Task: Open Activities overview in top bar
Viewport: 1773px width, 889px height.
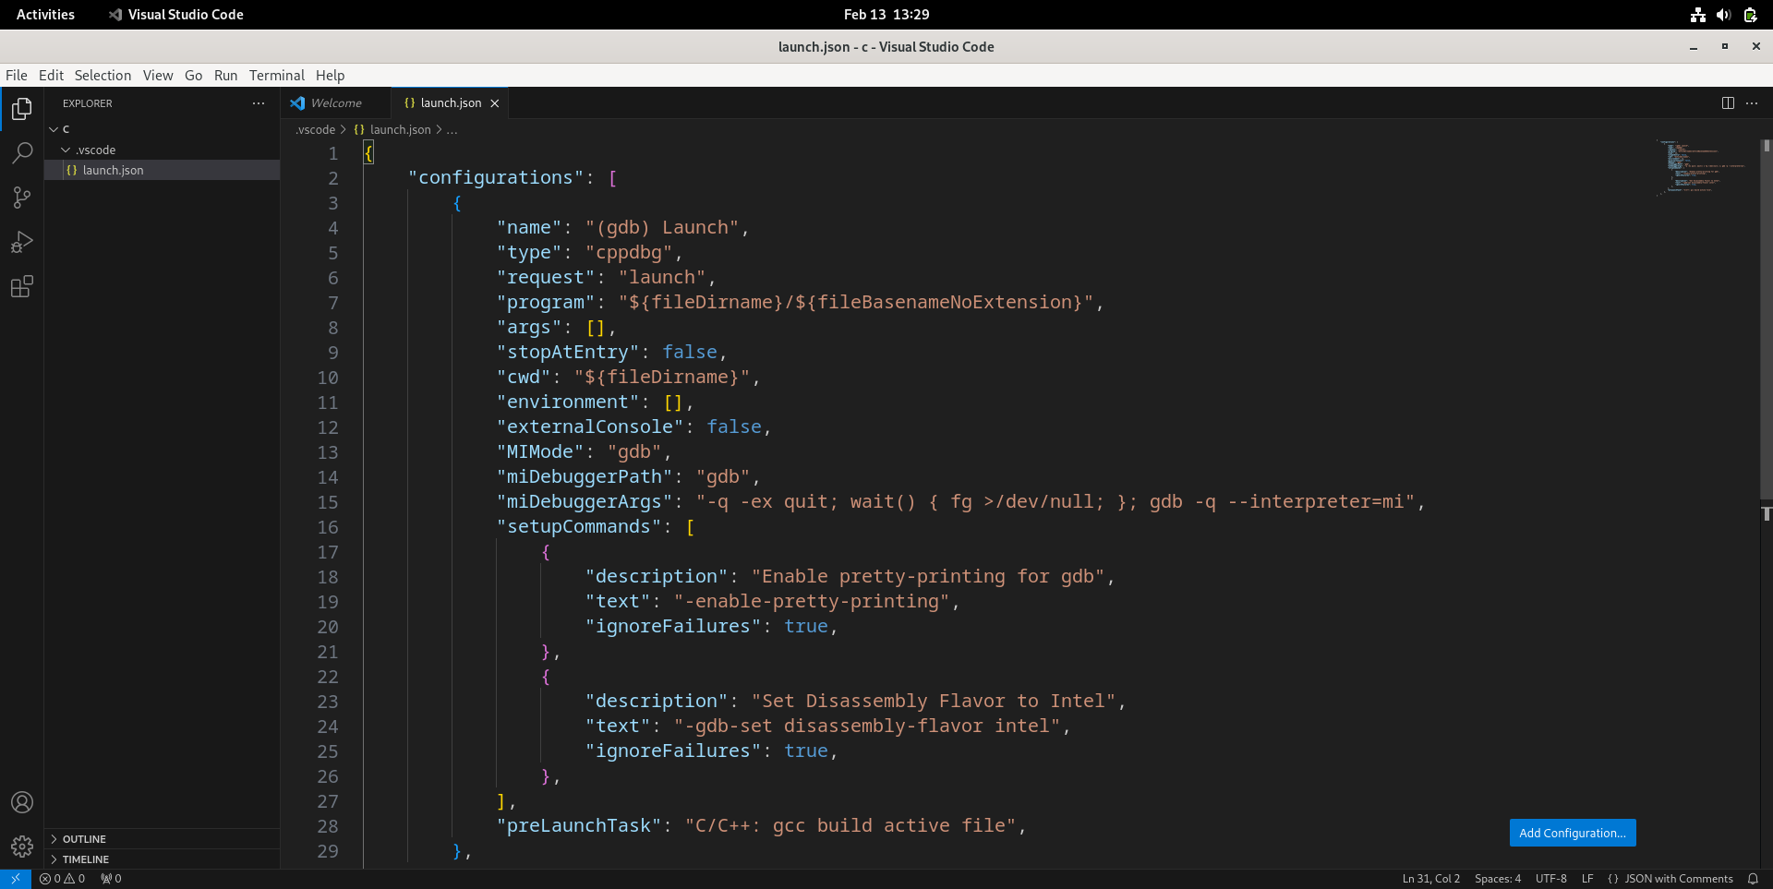Action: [x=45, y=15]
